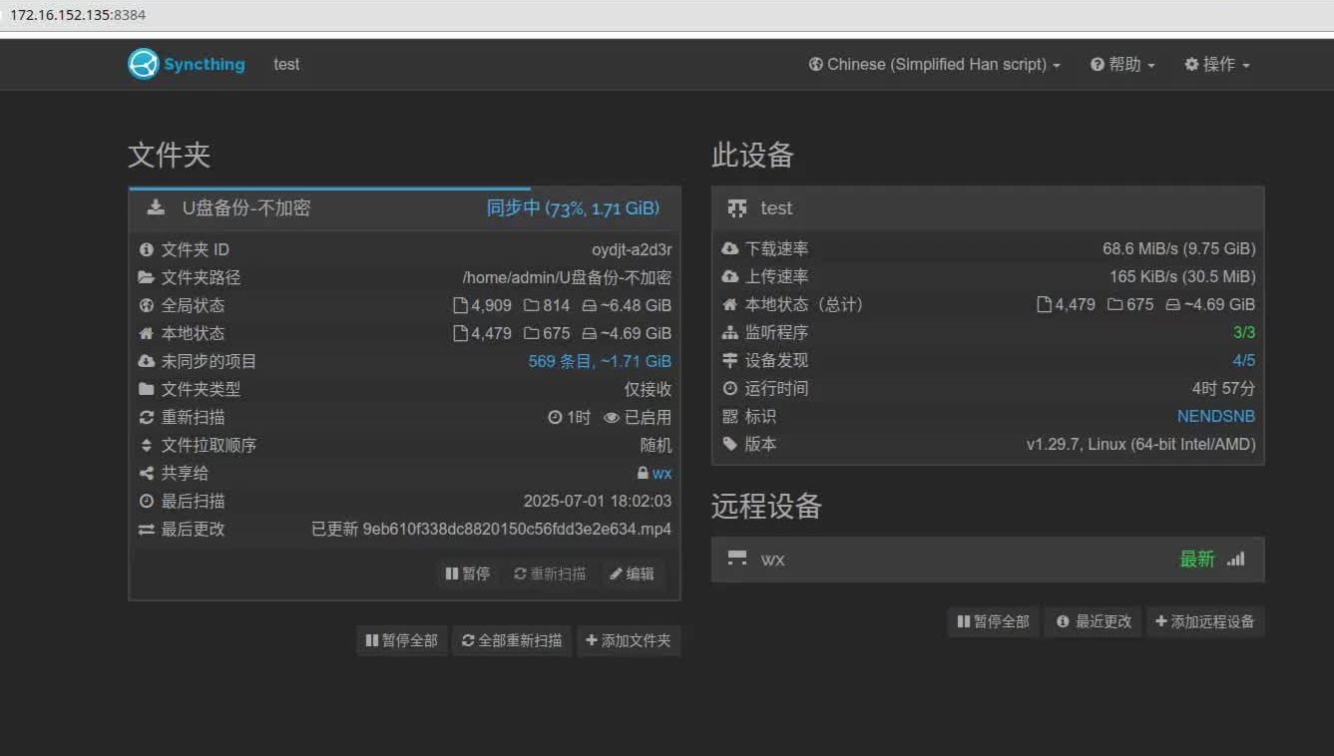This screenshot has height=756, width=1334.
Task: Click 暂停全部 under remote devices
Action: tap(993, 621)
